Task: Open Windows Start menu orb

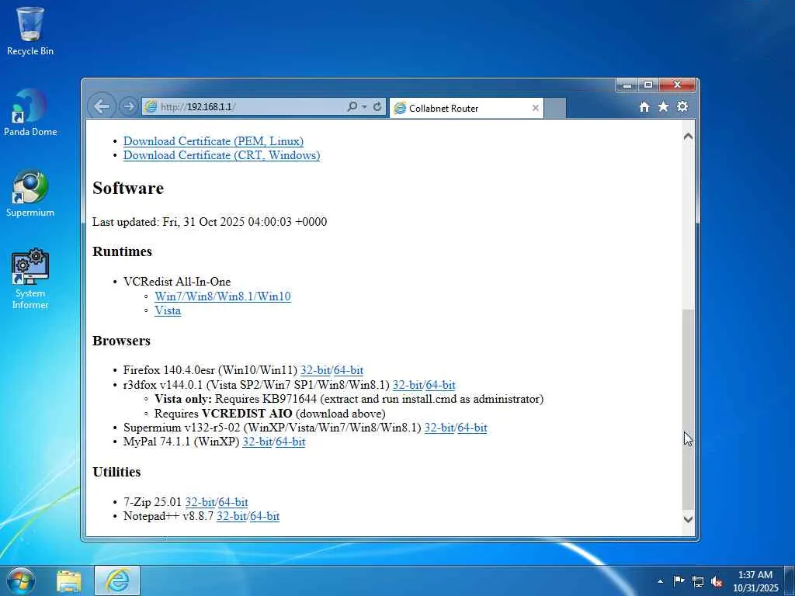Action: [x=21, y=580]
